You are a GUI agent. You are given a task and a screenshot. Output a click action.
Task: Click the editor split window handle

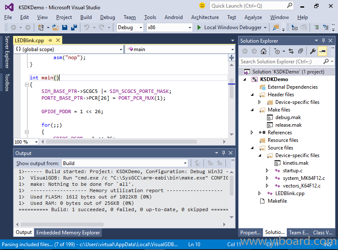click(231, 57)
